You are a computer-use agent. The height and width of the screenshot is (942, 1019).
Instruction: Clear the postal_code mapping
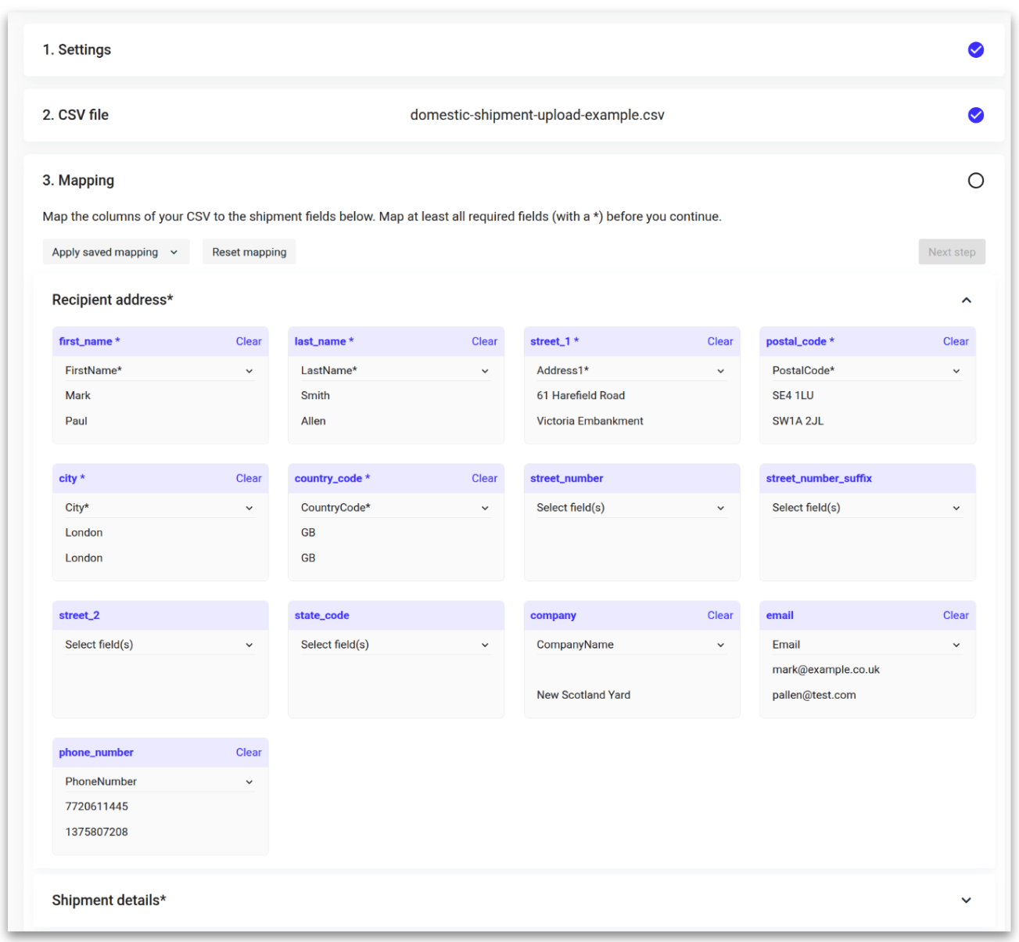[955, 342]
